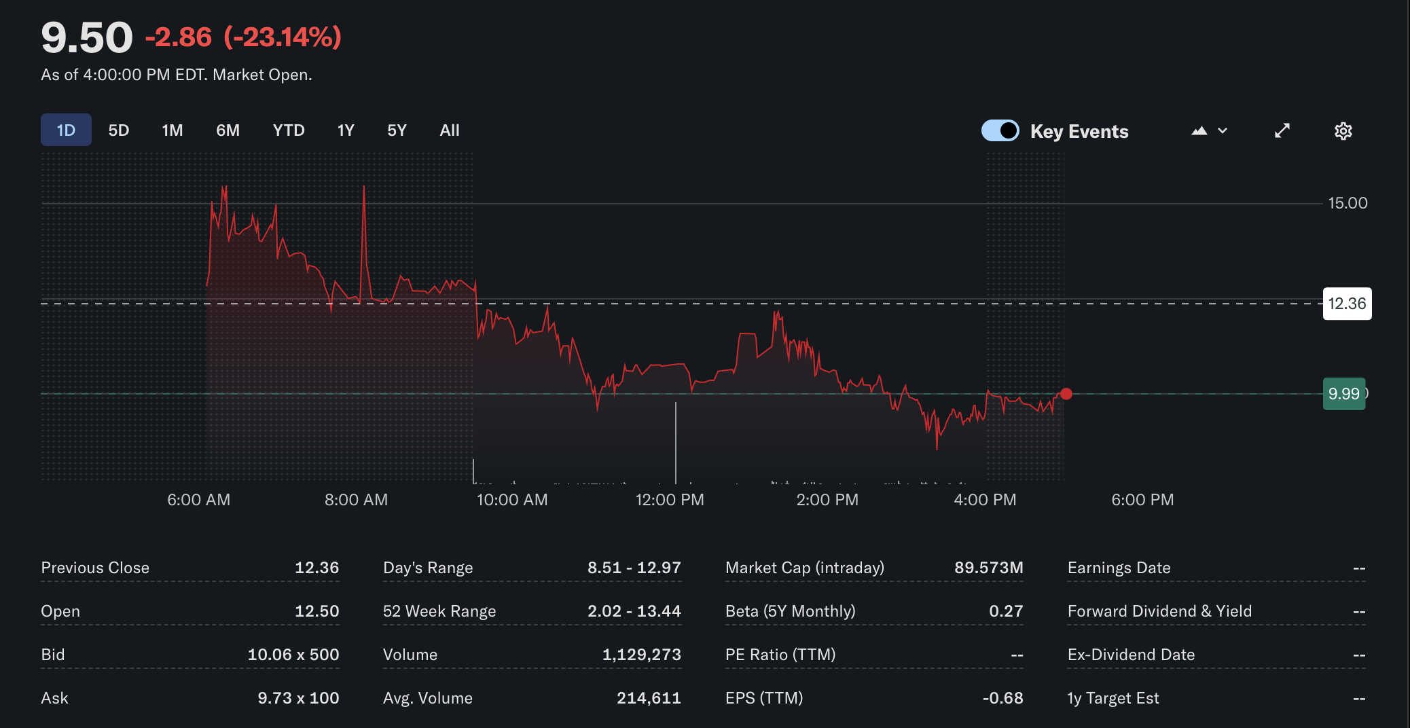This screenshot has height=728, width=1410.
Task: Toggle off the Key Events switch
Action: point(1000,130)
